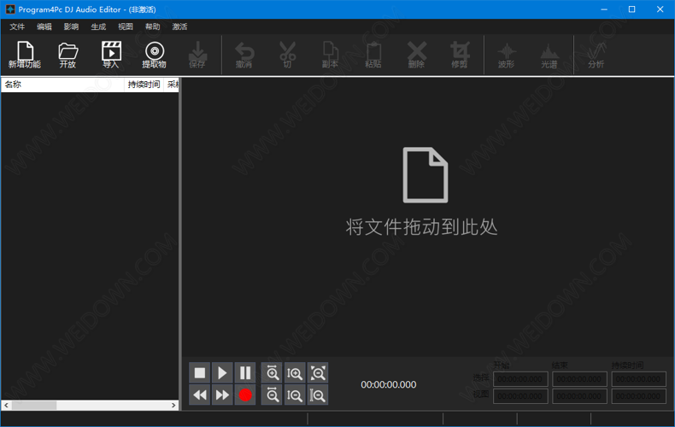
Task: Click the 新增功能 (New) toolbar icon
Action: [25, 55]
